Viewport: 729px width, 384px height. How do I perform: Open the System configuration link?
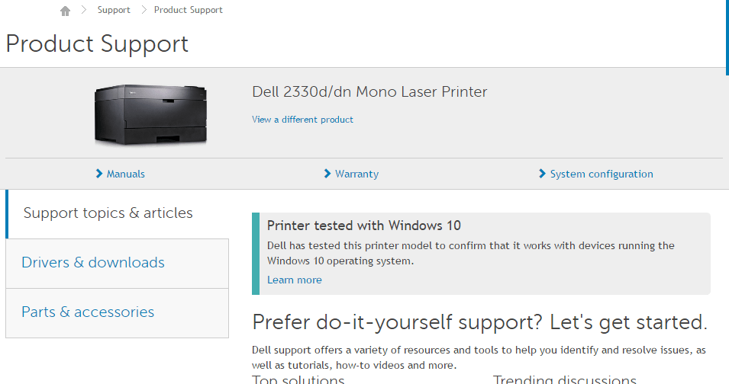(x=602, y=174)
